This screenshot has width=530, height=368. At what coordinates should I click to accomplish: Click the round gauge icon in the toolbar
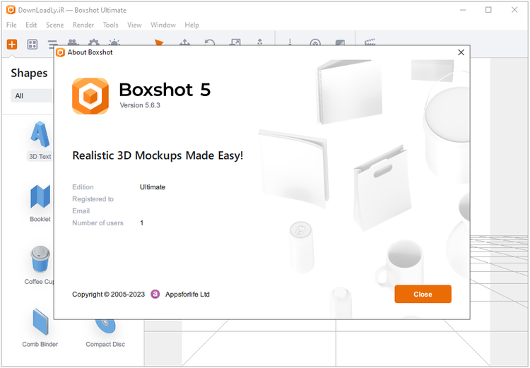tap(315, 42)
